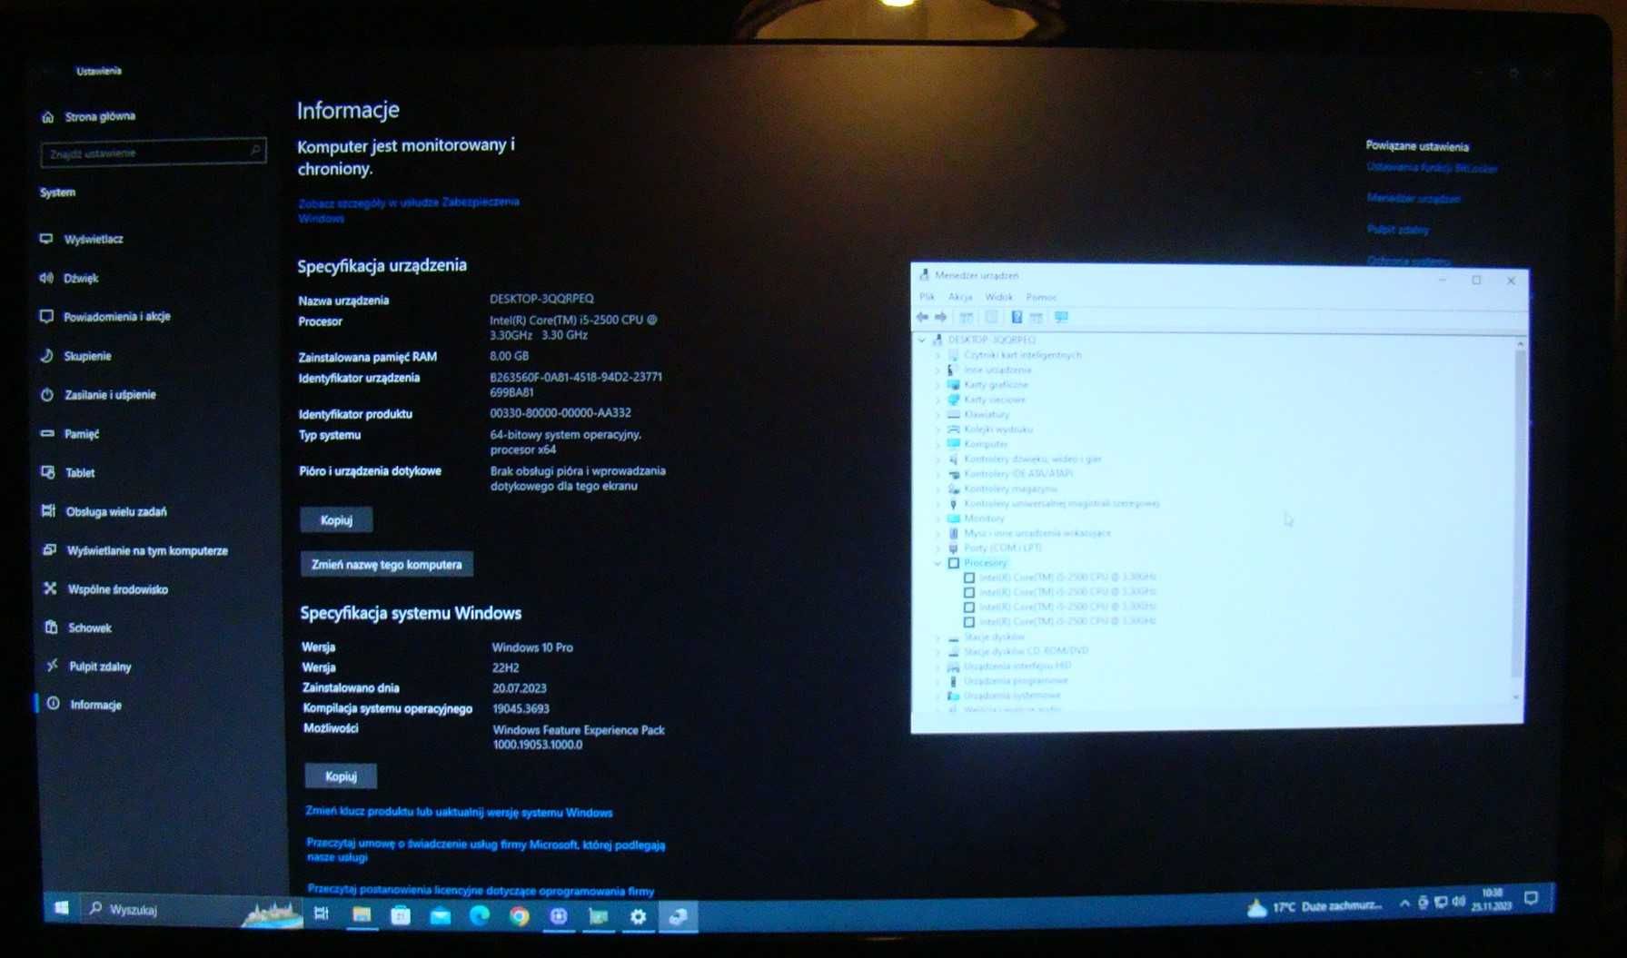Click Menedżer urządzeń vertical scrollbar

1518,519
